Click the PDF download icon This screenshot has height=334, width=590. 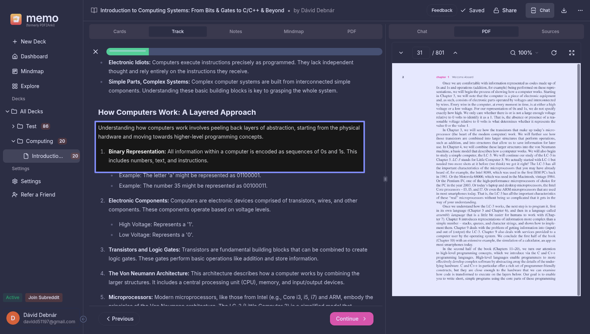coord(564,10)
